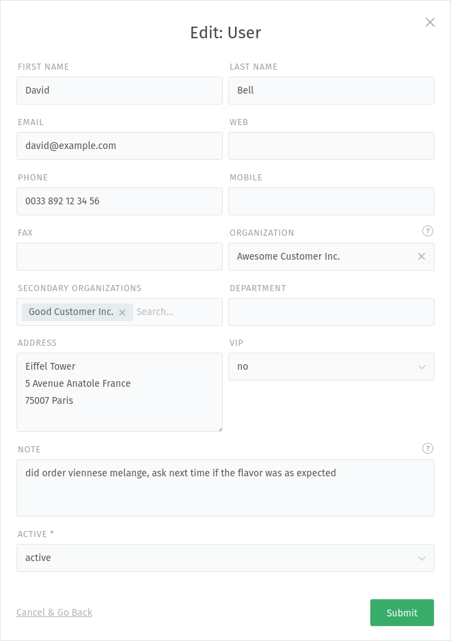
Task: Select the Email input field
Action: tap(120, 146)
